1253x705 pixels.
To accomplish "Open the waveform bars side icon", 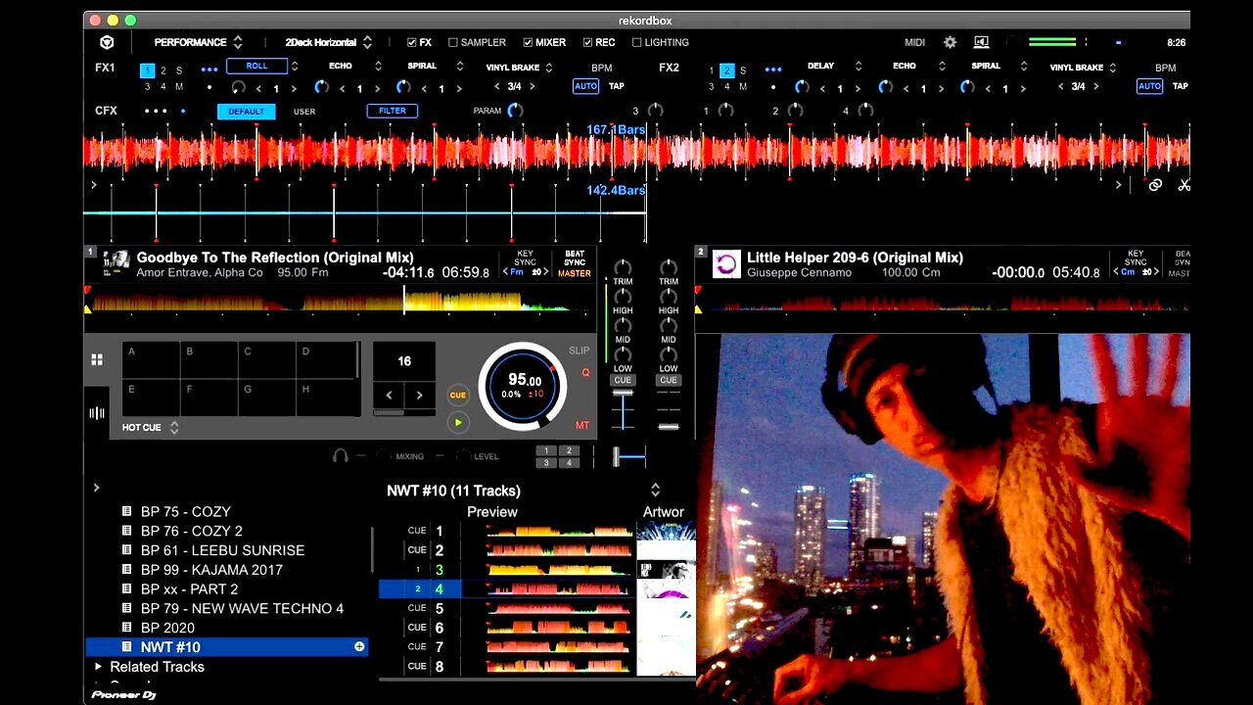I will coord(97,412).
